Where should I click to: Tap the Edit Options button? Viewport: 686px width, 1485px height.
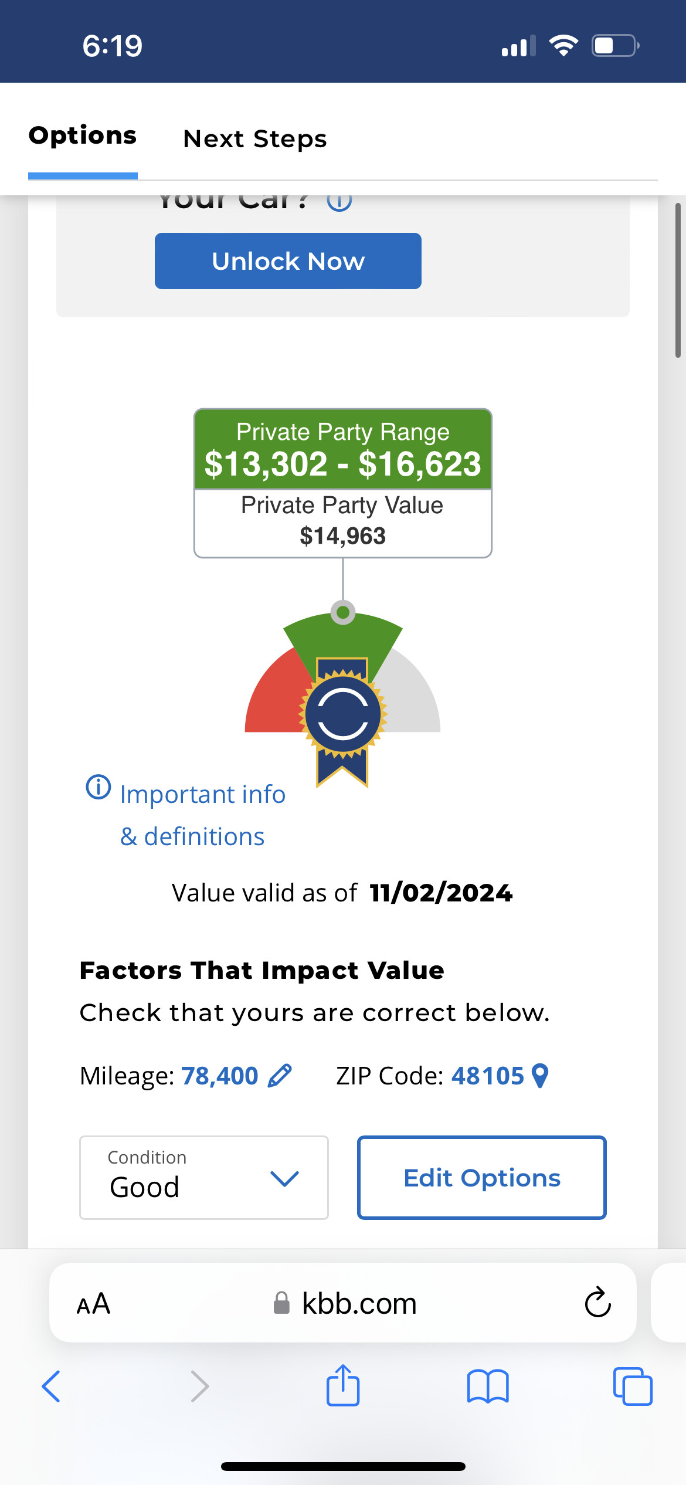482,1178
